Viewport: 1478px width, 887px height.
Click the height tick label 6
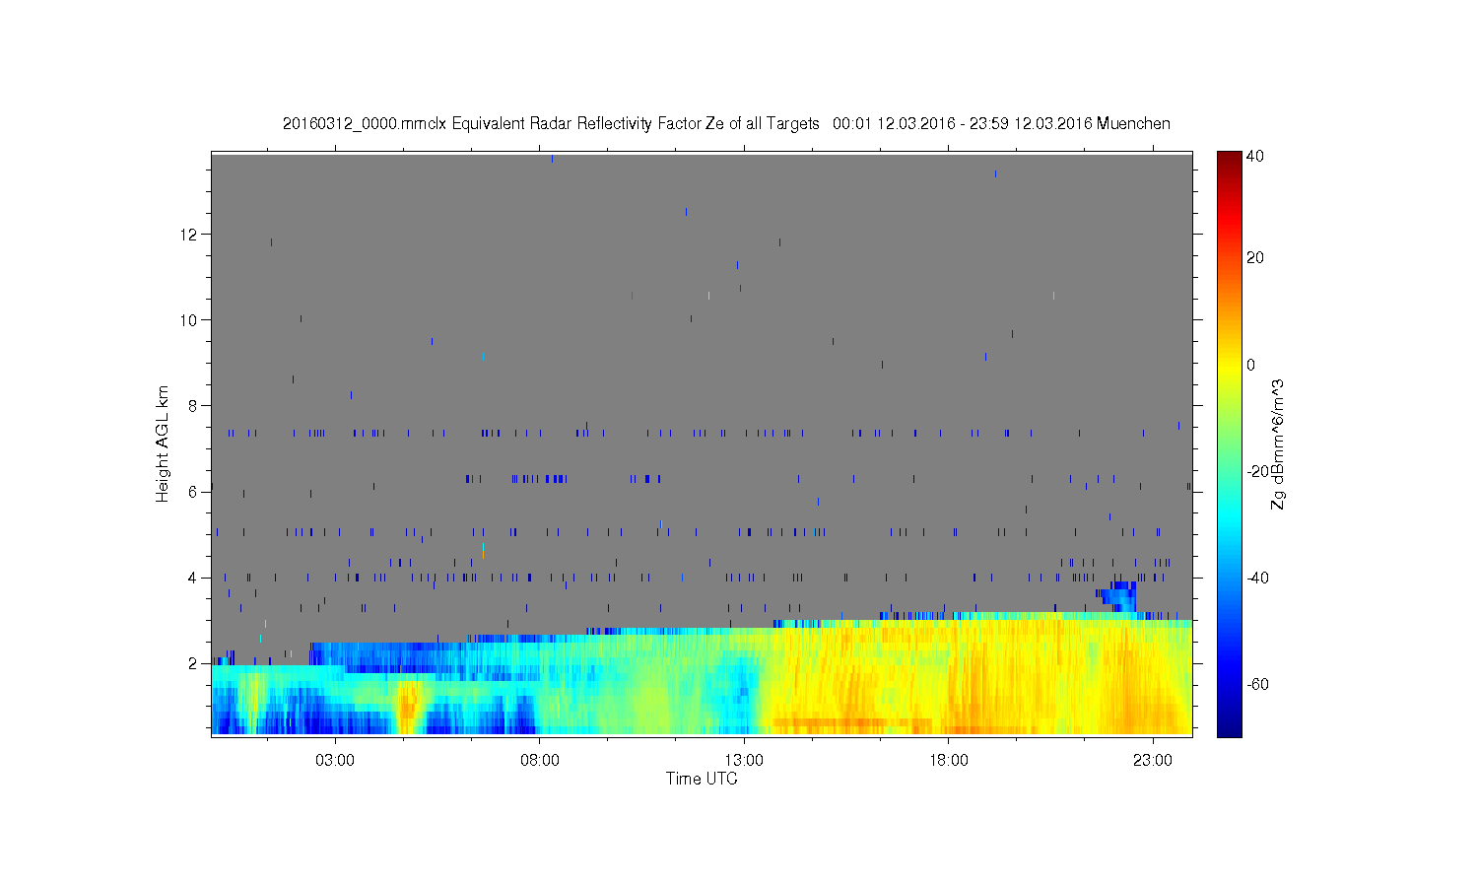193,492
